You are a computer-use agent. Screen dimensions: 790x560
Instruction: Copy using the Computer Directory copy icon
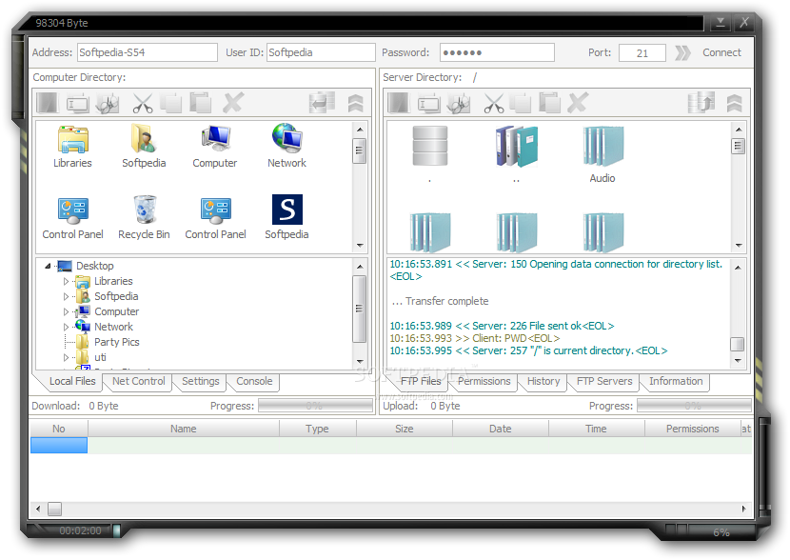[x=171, y=103]
